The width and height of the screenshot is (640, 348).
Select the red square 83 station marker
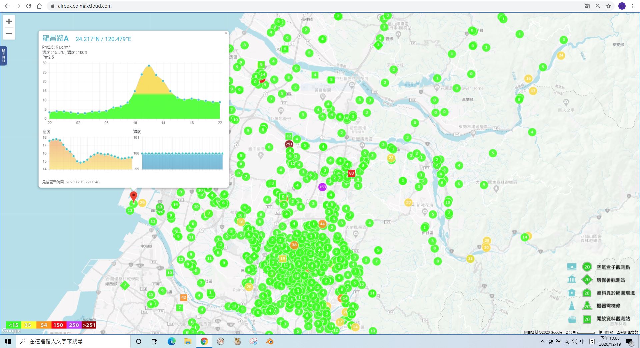[x=351, y=173]
